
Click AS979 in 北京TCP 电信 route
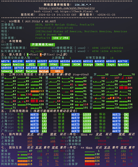pyautogui.click(x=34, y=114)
